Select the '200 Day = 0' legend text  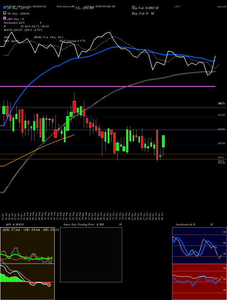pyautogui.click(x=16, y=19)
